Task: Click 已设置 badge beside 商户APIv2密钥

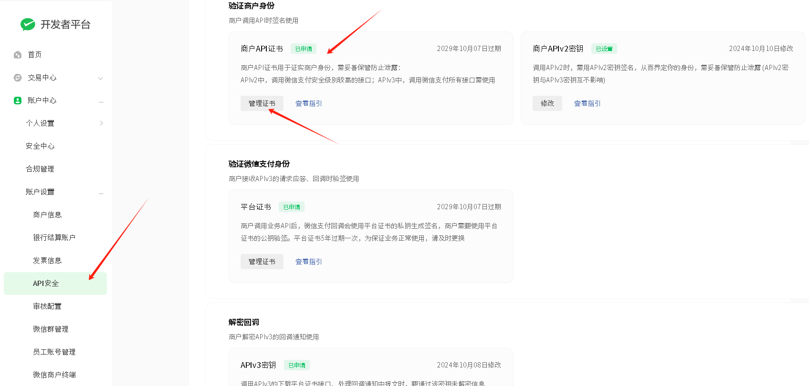Action: [x=604, y=49]
